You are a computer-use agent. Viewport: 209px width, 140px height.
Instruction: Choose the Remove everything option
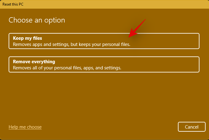(x=104, y=64)
